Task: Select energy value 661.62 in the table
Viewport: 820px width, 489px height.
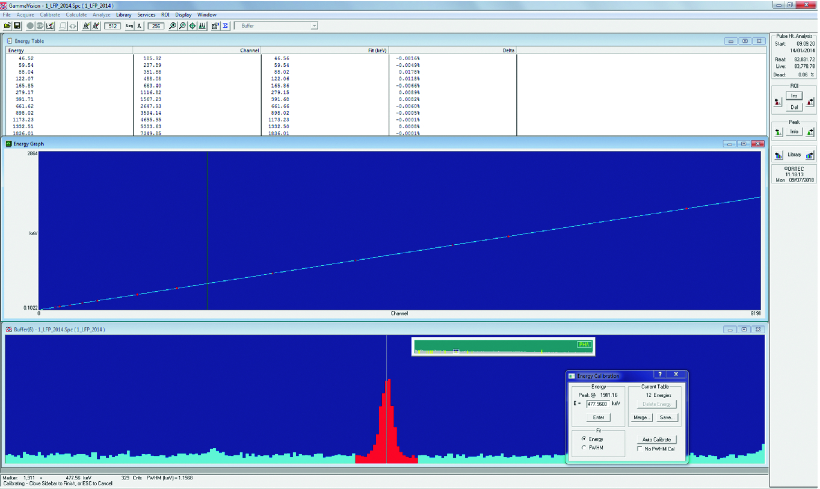Action: coord(25,106)
